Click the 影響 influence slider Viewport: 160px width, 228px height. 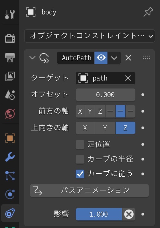point(99,214)
